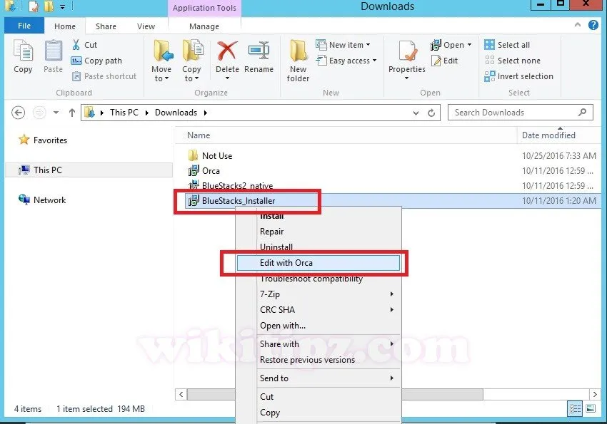The width and height of the screenshot is (607, 424).
Task: Create a New folder from ribbon
Action: (x=299, y=60)
